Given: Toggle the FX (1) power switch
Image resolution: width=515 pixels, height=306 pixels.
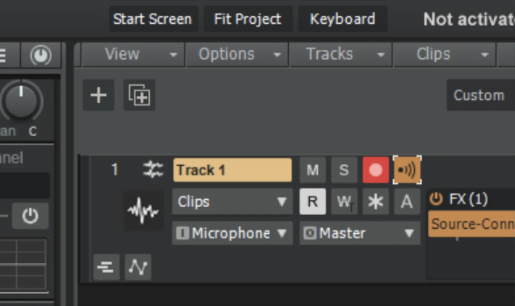Looking at the screenshot, I should pos(436,199).
